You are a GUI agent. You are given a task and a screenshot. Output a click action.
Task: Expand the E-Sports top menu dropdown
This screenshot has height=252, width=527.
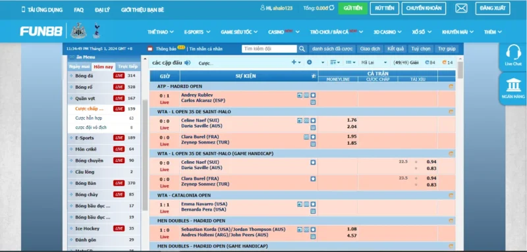pyautogui.click(x=197, y=32)
